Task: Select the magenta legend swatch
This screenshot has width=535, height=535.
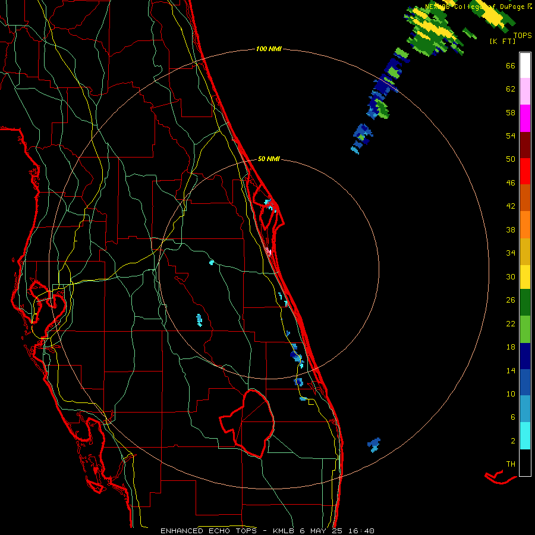Action: pyautogui.click(x=525, y=118)
